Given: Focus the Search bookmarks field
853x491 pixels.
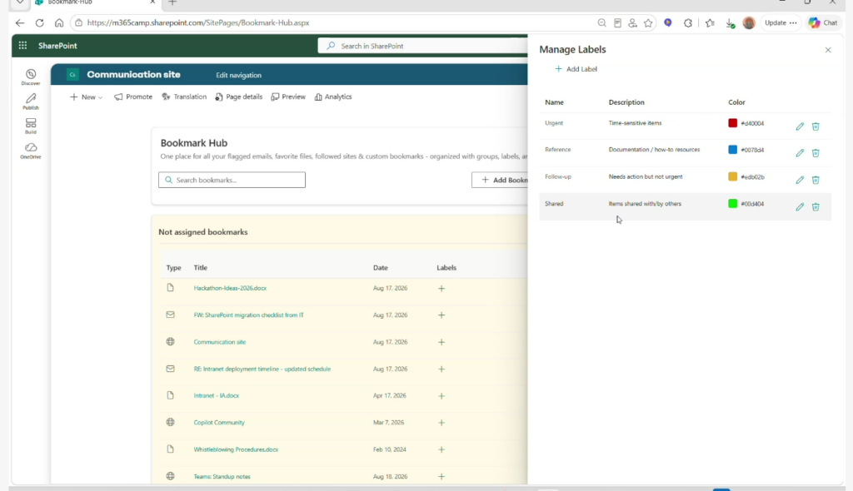Looking at the screenshot, I should click(x=232, y=180).
